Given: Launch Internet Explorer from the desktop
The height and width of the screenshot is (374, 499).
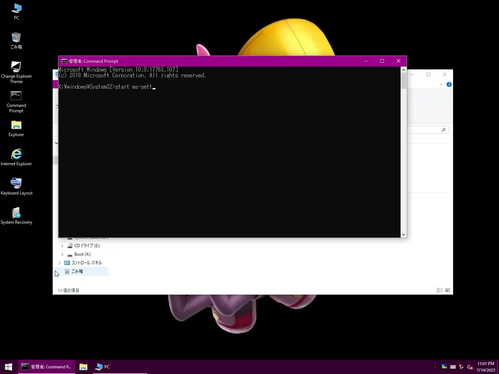Looking at the screenshot, I should pos(16,157).
